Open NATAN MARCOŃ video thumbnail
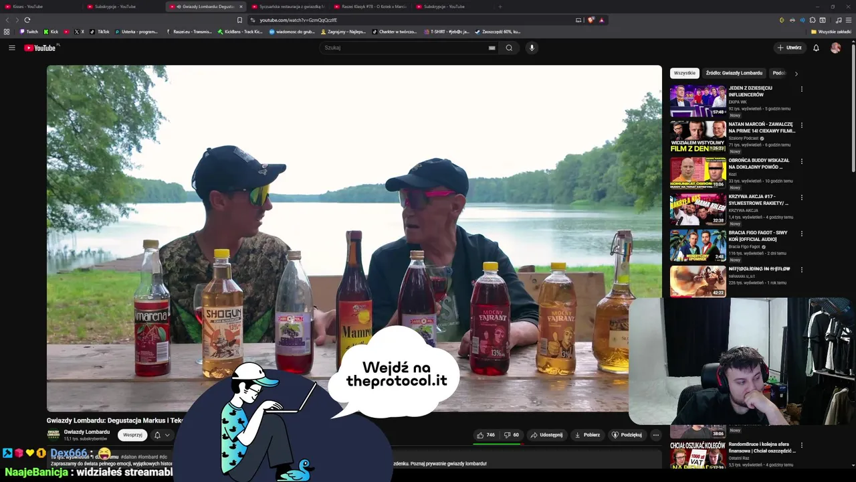This screenshot has width=856, height=482. coord(698,137)
